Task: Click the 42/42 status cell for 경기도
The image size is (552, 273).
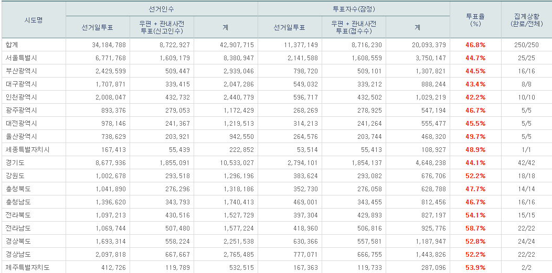Action: pos(526,163)
